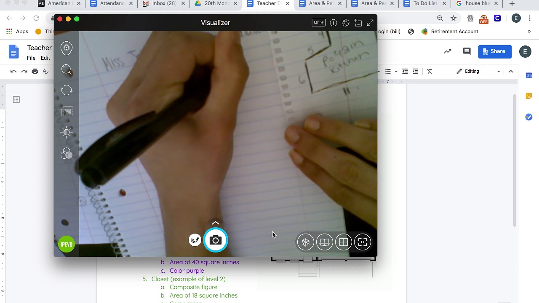Click the Google Docs home logo

tap(14, 52)
